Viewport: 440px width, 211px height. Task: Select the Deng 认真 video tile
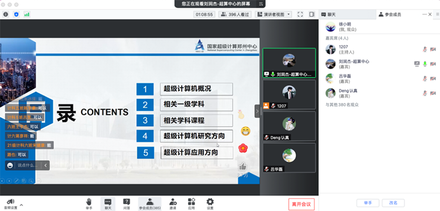click(289, 126)
